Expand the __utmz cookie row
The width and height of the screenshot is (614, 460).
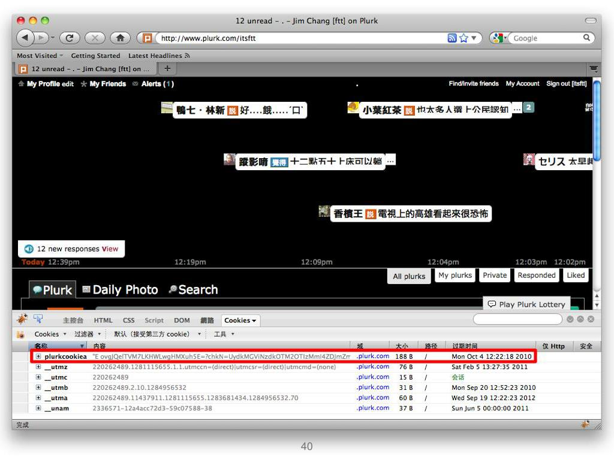38,367
